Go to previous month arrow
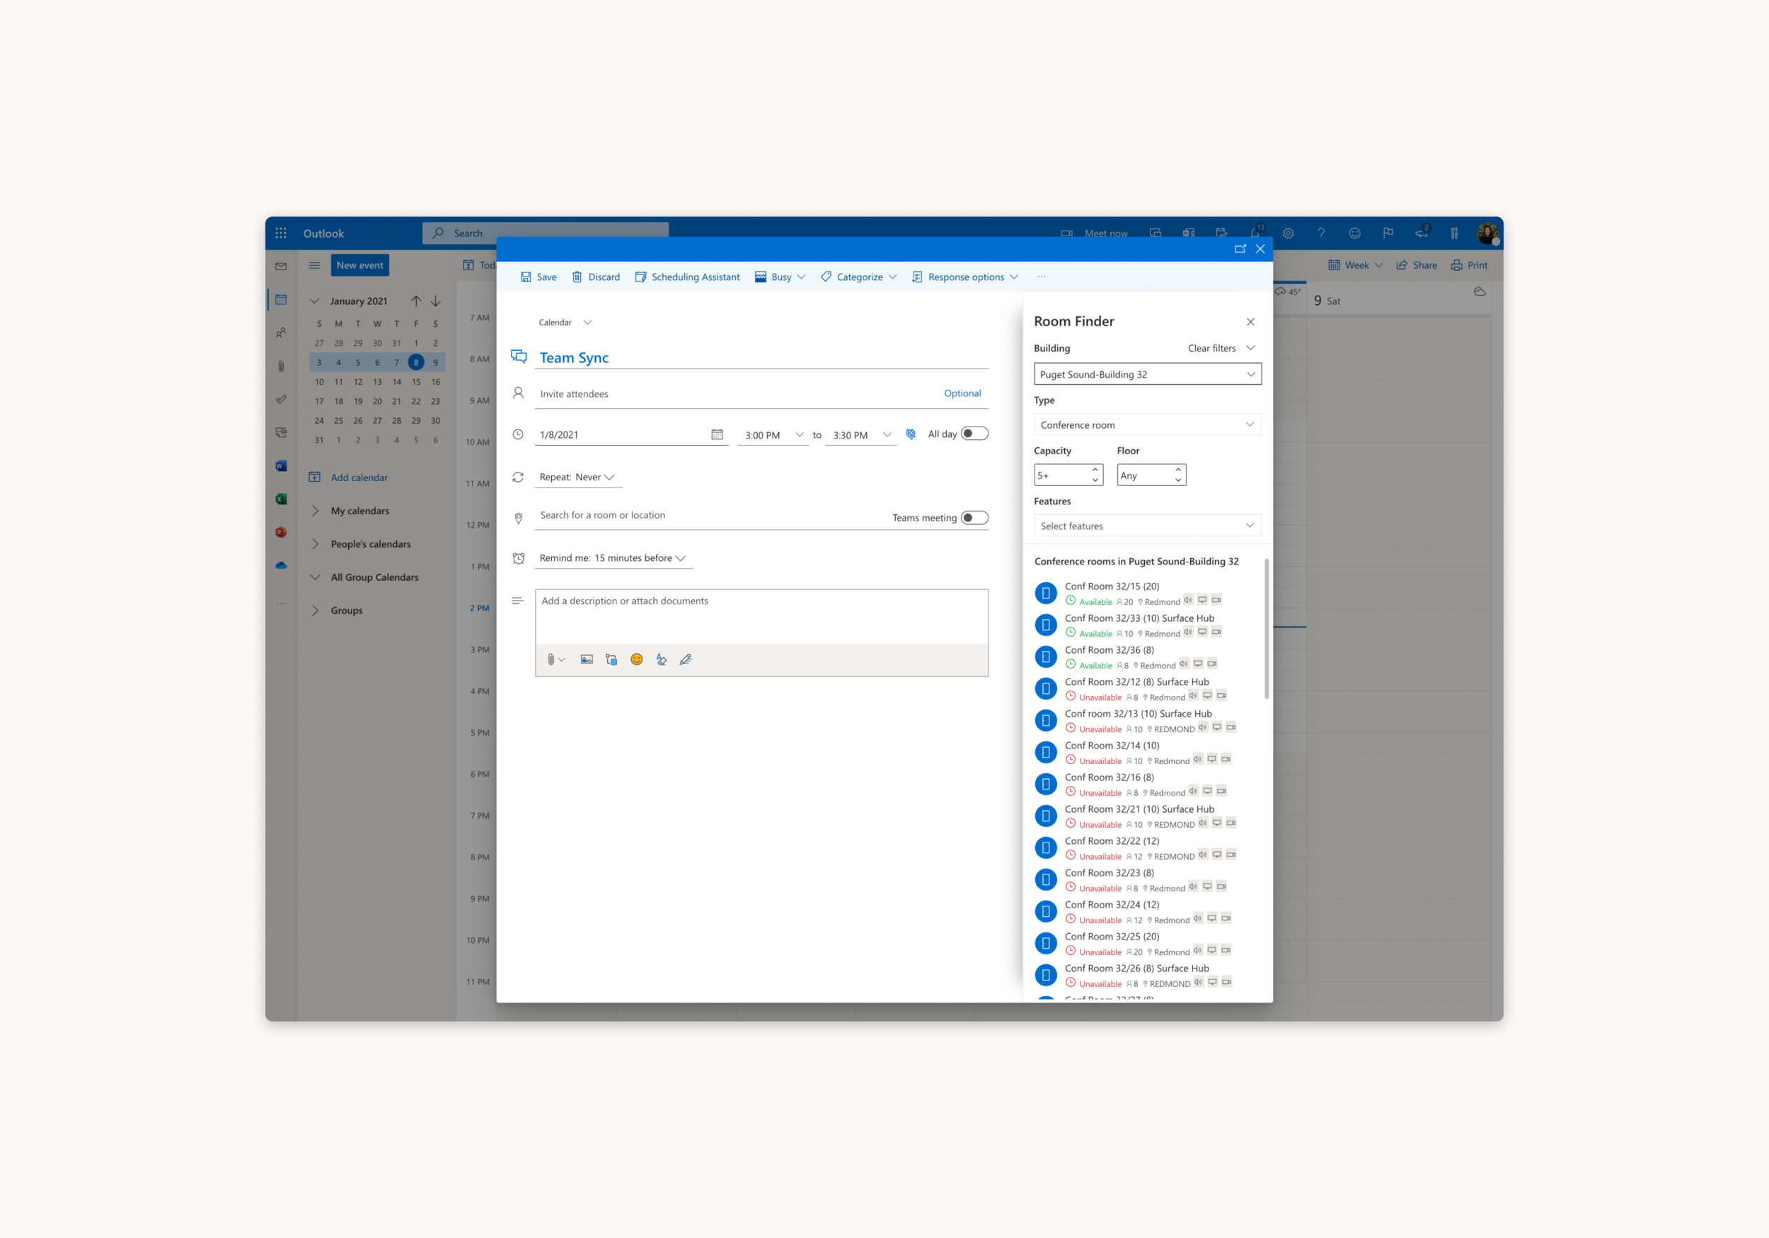1769x1238 pixels. pos(415,301)
